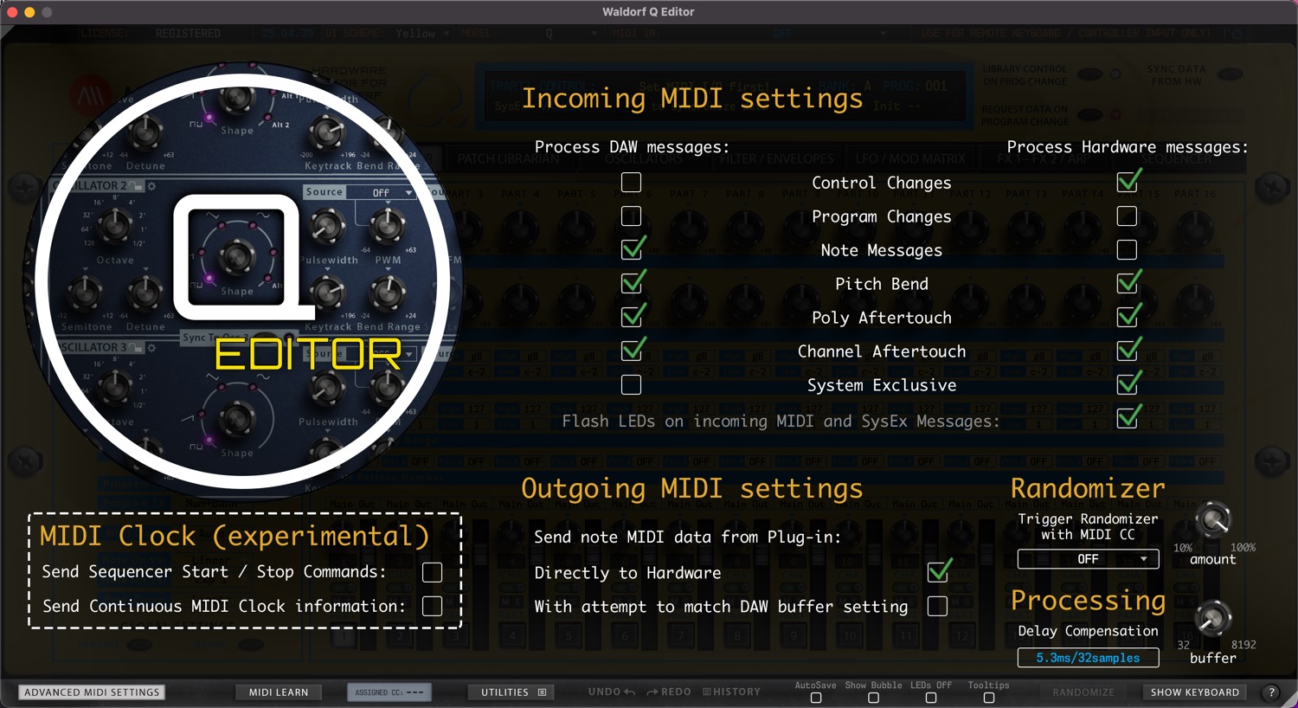Click the Redo button

coord(669,692)
